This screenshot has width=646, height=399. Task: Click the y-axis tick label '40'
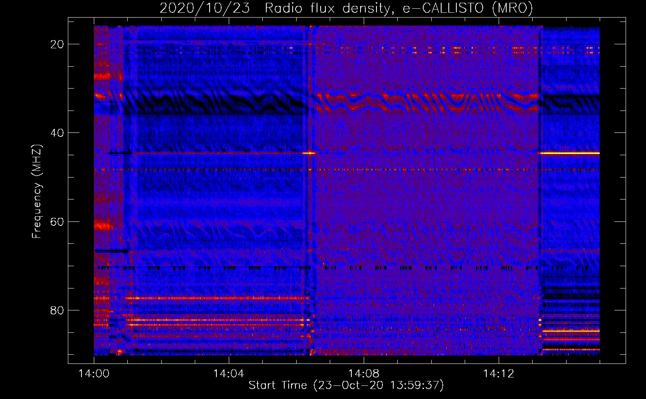point(57,133)
